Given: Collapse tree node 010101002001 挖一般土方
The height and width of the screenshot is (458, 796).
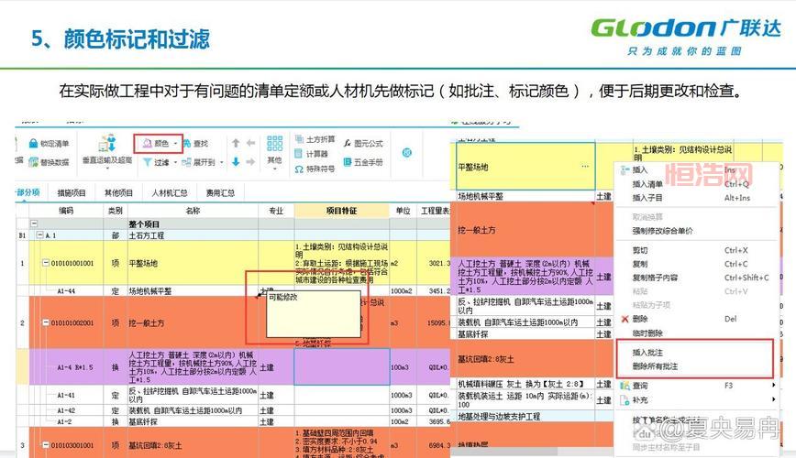Looking at the screenshot, I should click(x=47, y=322).
